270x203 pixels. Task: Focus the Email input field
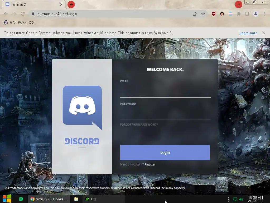coord(166,91)
